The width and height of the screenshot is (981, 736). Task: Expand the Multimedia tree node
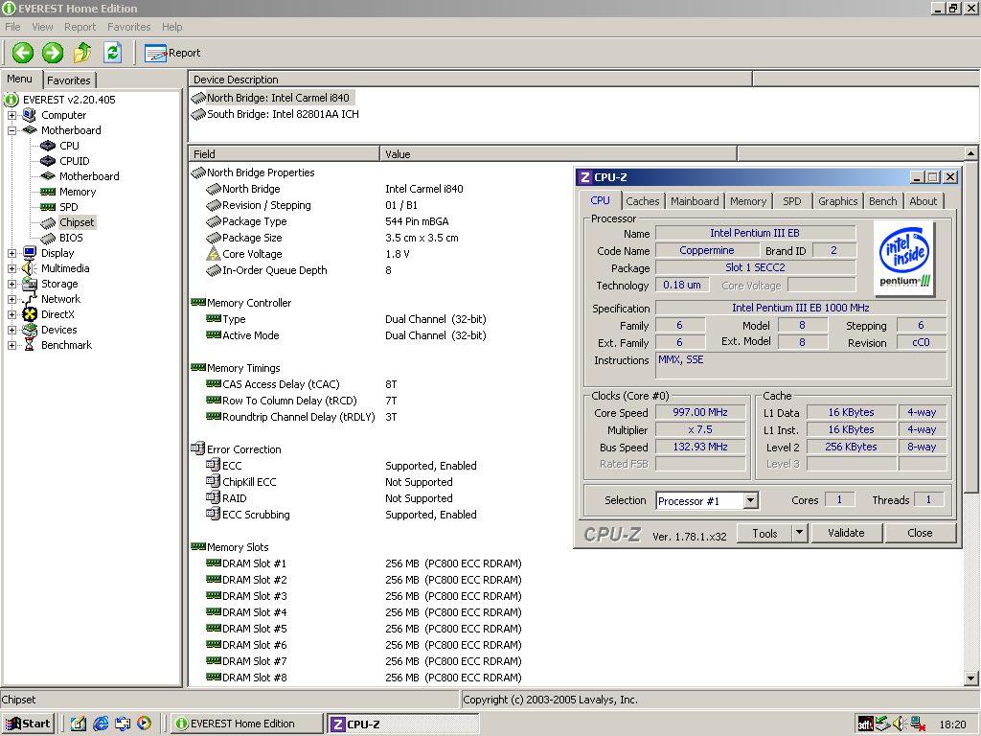(11, 268)
